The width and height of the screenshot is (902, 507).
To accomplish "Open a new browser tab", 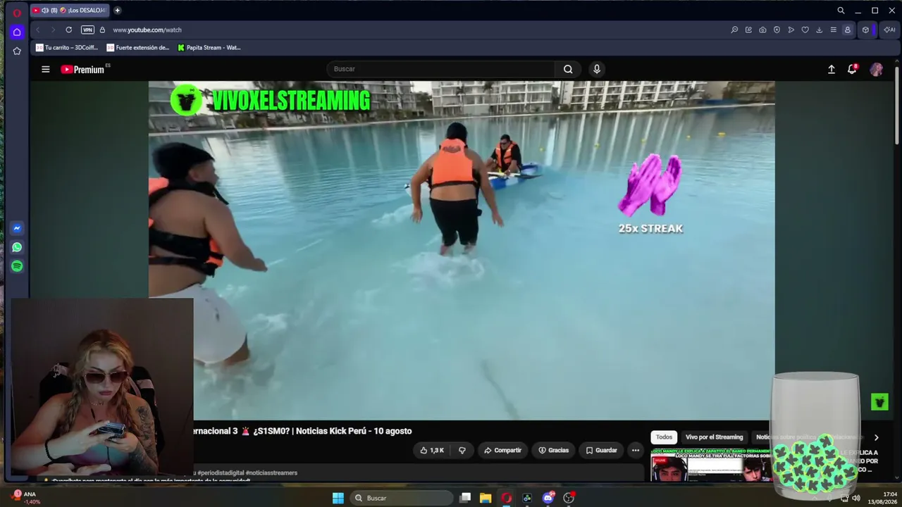I will (x=117, y=11).
